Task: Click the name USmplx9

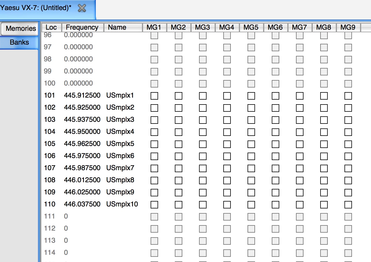Action: click(x=120, y=192)
